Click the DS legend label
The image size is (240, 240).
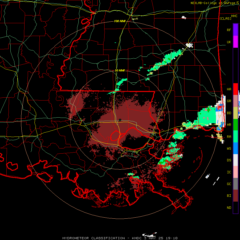coord(229,160)
